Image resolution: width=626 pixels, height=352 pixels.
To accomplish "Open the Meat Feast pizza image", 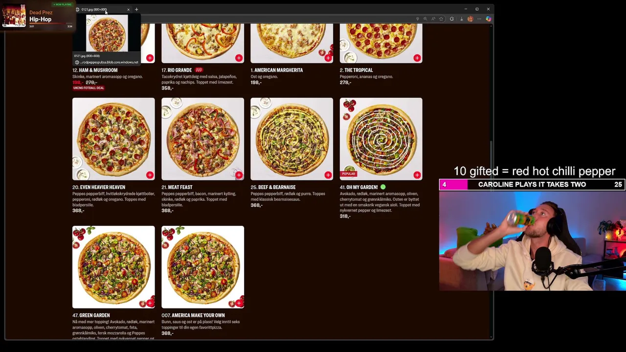I will [202, 139].
